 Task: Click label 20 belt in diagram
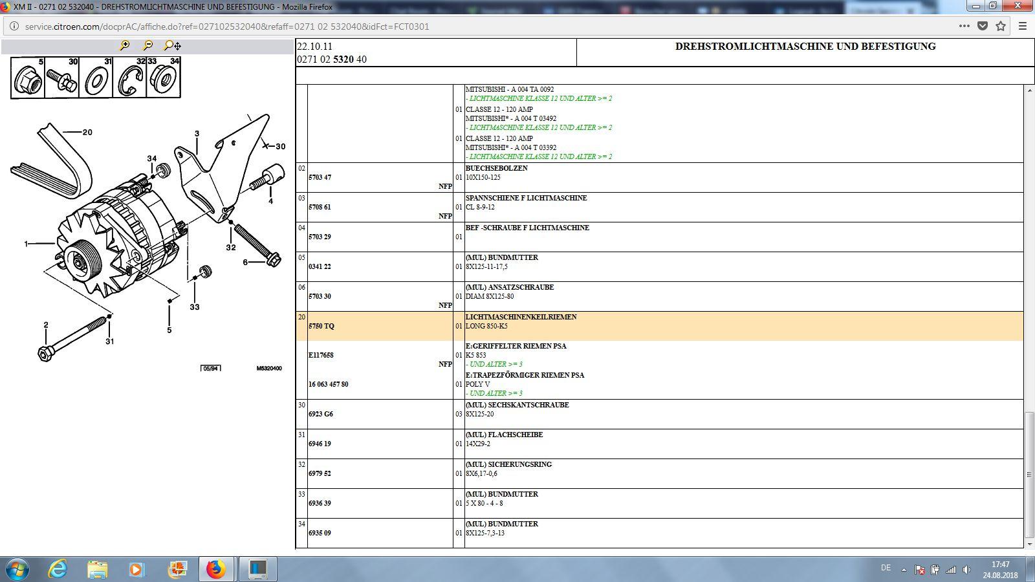pos(87,132)
